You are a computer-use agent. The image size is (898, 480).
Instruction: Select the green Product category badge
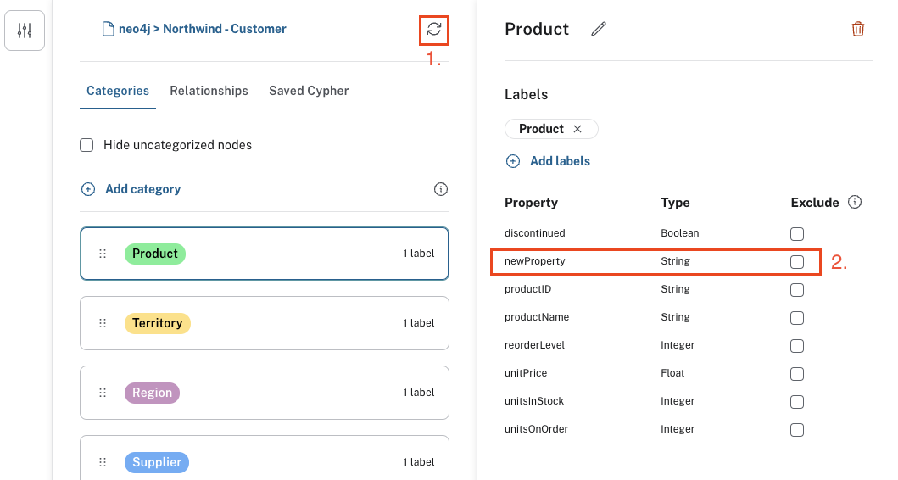(155, 254)
